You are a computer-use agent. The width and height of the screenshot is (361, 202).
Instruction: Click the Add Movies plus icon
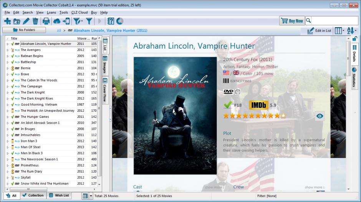pos(7,21)
